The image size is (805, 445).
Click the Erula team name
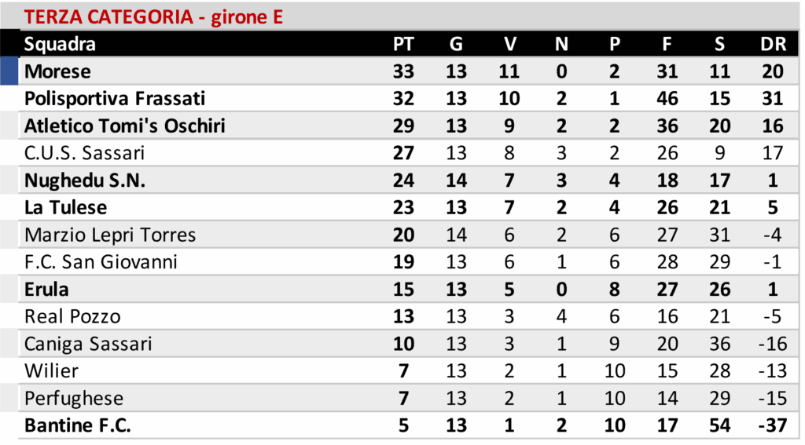coord(46,290)
